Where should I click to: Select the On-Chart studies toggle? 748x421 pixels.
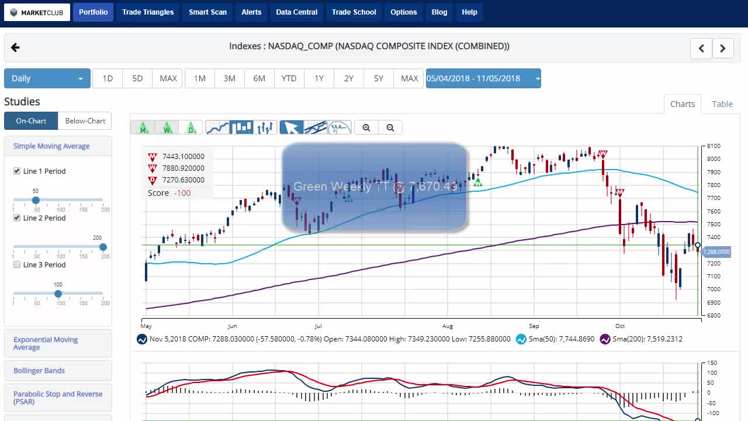[31, 121]
